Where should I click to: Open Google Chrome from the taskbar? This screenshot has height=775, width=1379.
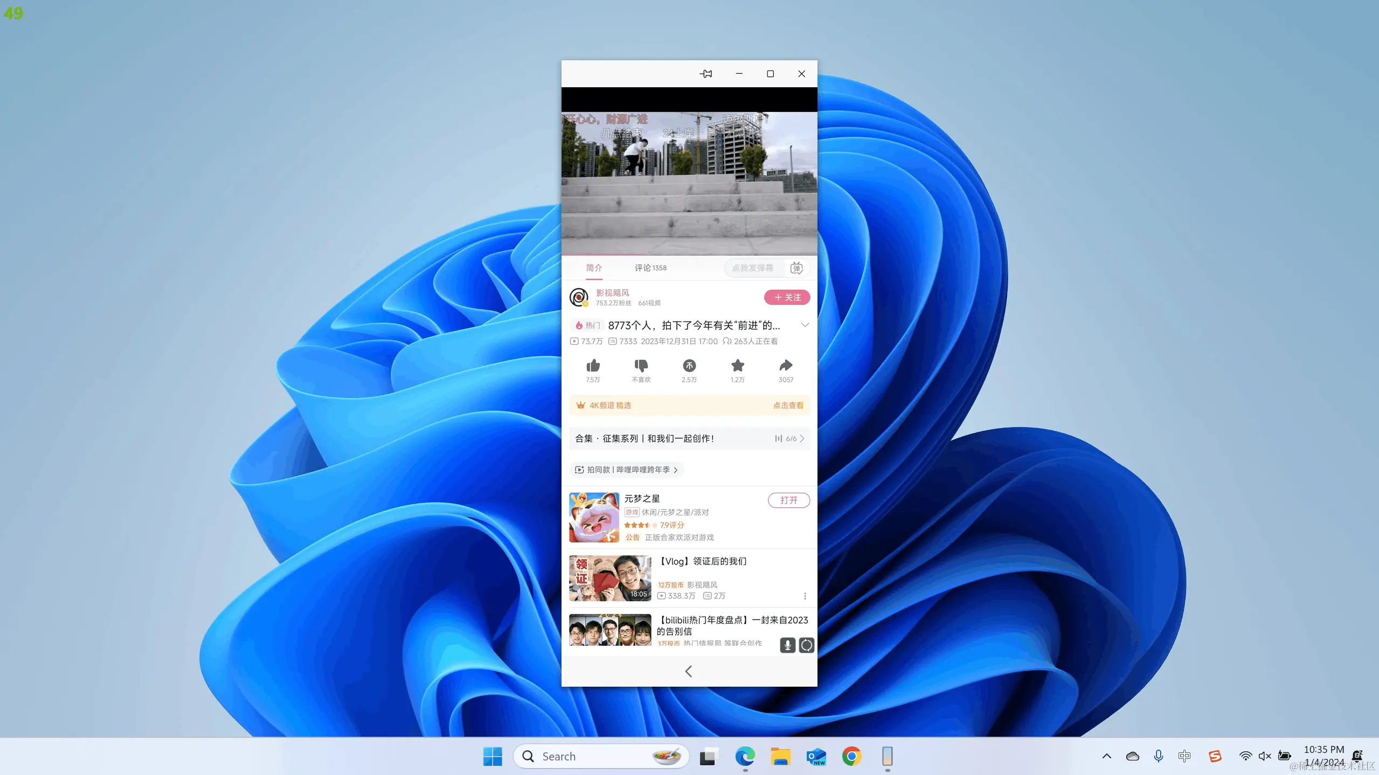tap(851, 756)
